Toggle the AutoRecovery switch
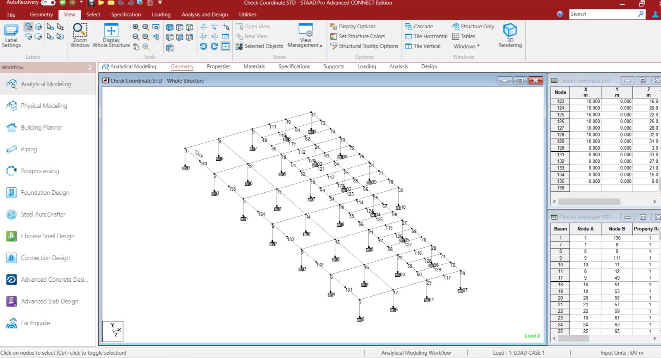Screen dimensions: 661x358 pyautogui.click(x=48, y=2)
